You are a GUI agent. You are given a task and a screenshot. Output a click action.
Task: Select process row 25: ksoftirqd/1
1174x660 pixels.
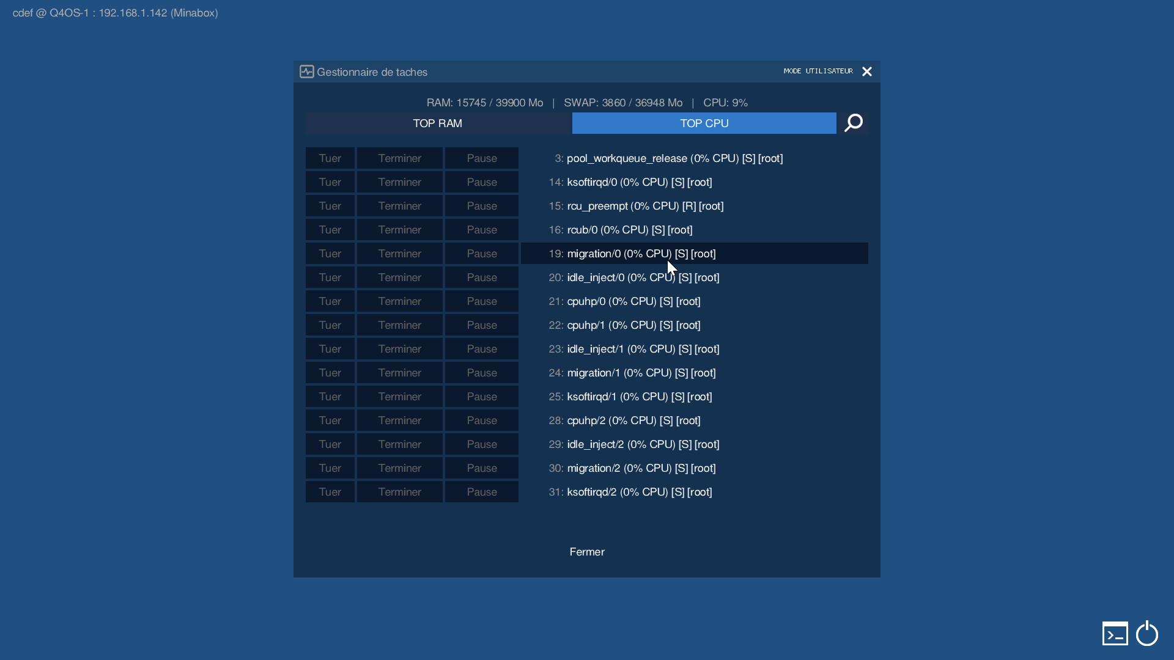coord(695,397)
